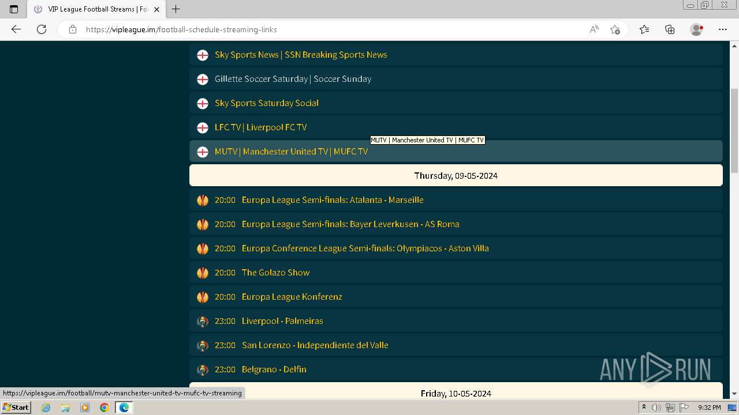This screenshot has width=739, height=415.
Task: Open File Explorer from taskbar
Action: coord(65,408)
